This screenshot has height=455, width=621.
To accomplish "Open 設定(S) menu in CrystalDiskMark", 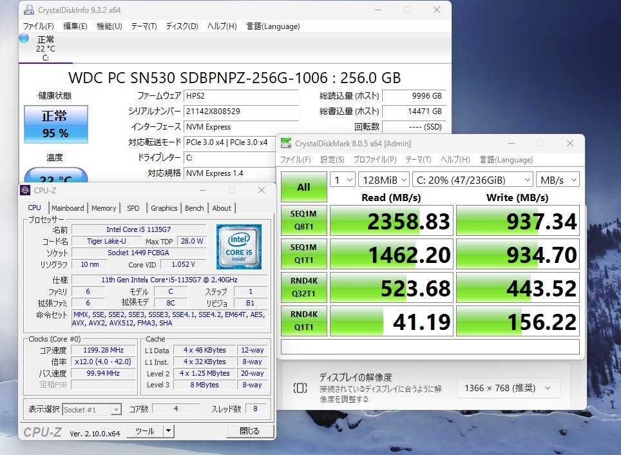I will point(332,160).
